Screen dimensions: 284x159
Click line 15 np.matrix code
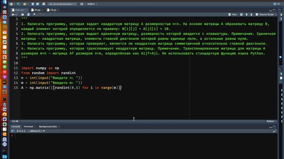(71, 87)
